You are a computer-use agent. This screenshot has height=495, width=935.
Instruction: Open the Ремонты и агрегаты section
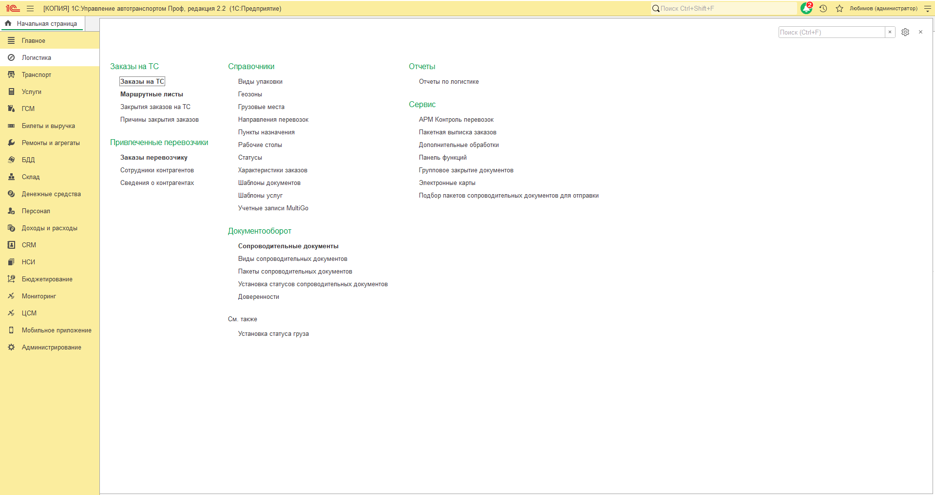(x=51, y=143)
